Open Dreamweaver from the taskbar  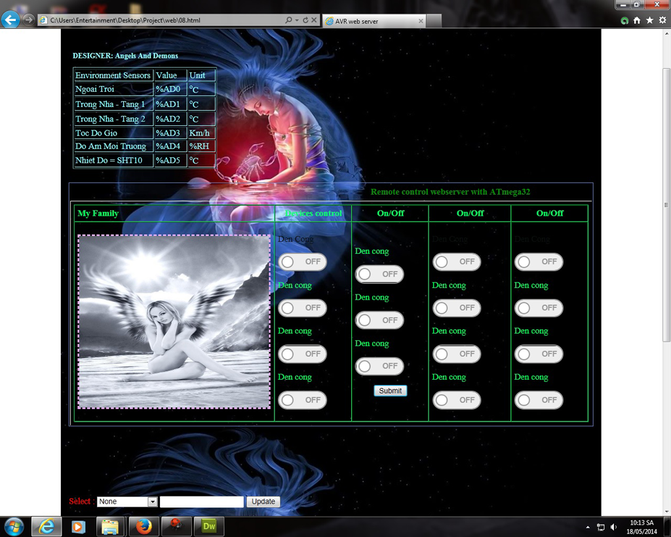coord(209,527)
